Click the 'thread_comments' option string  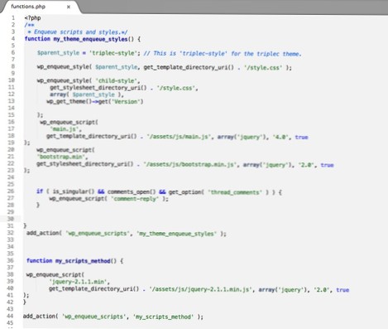[234, 192]
